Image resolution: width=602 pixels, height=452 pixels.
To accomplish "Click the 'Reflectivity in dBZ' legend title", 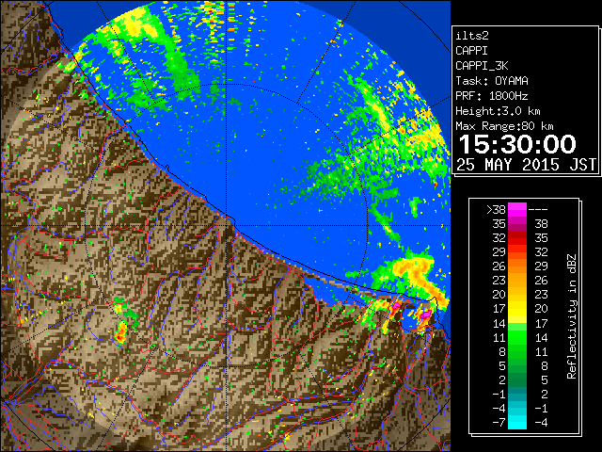I will [572, 316].
